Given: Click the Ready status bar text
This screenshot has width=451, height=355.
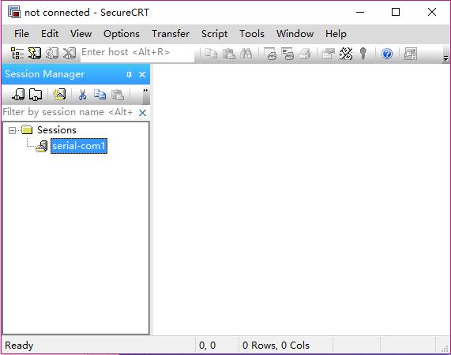Looking at the screenshot, I should (19, 346).
